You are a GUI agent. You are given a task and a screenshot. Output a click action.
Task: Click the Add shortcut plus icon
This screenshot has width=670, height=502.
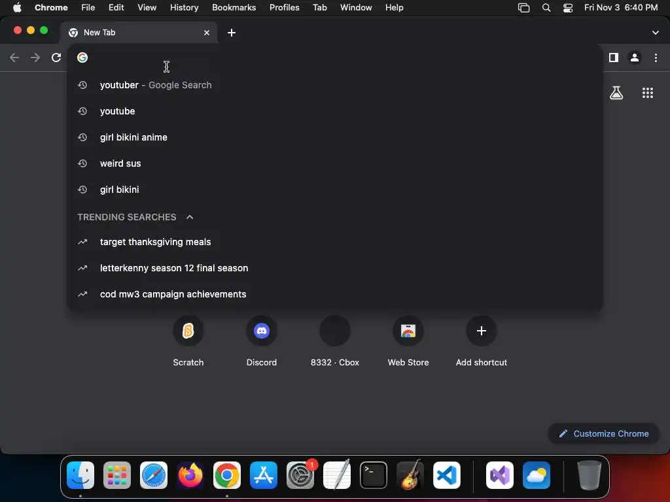(x=482, y=331)
